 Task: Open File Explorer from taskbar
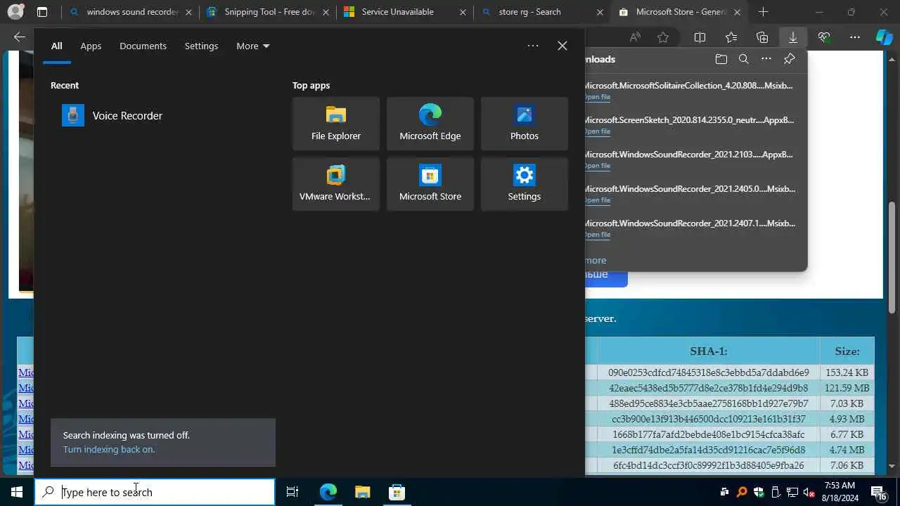pyautogui.click(x=362, y=492)
